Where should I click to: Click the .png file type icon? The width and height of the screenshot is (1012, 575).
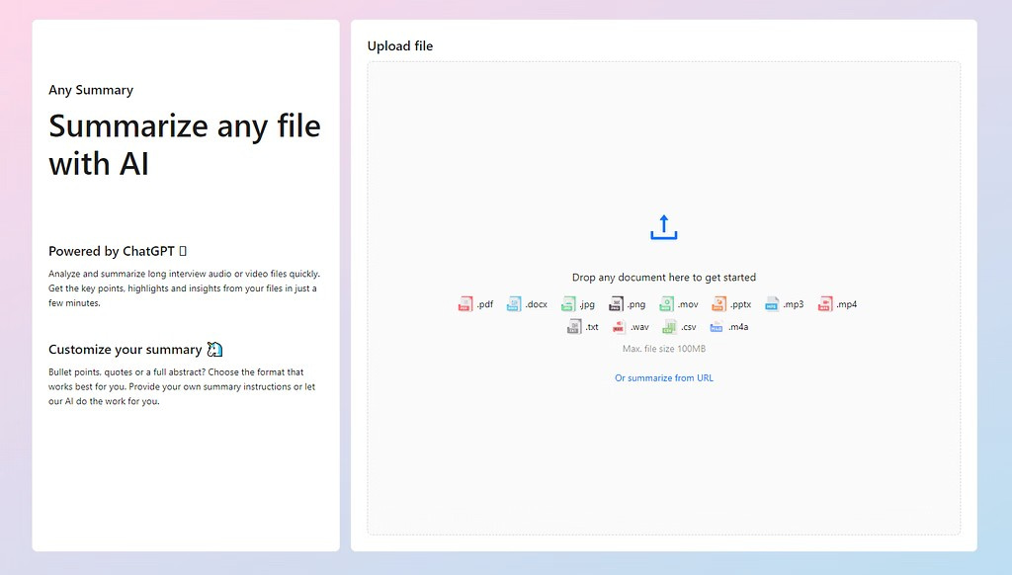616,304
